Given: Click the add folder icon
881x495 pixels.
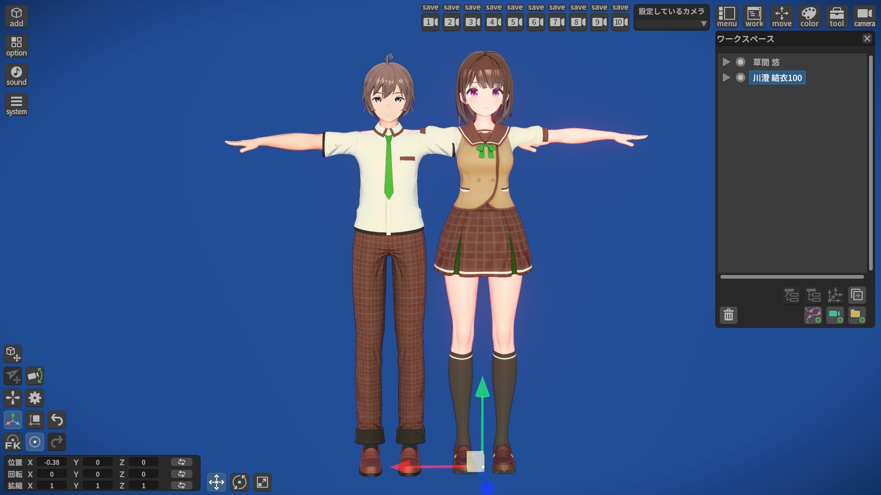Looking at the screenshot, I should click(x=857, y=315).
